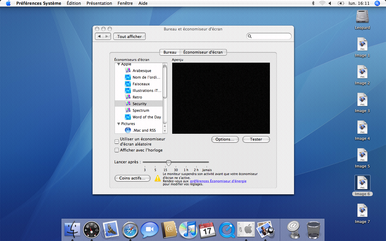Select the Image 7 file on desktop

tap(362, 211)
